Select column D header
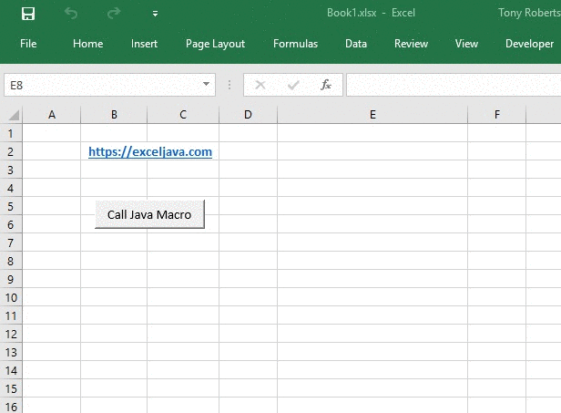 coord(248,115)
